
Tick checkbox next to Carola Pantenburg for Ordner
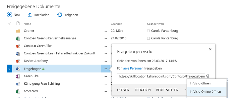pos(148,31)
